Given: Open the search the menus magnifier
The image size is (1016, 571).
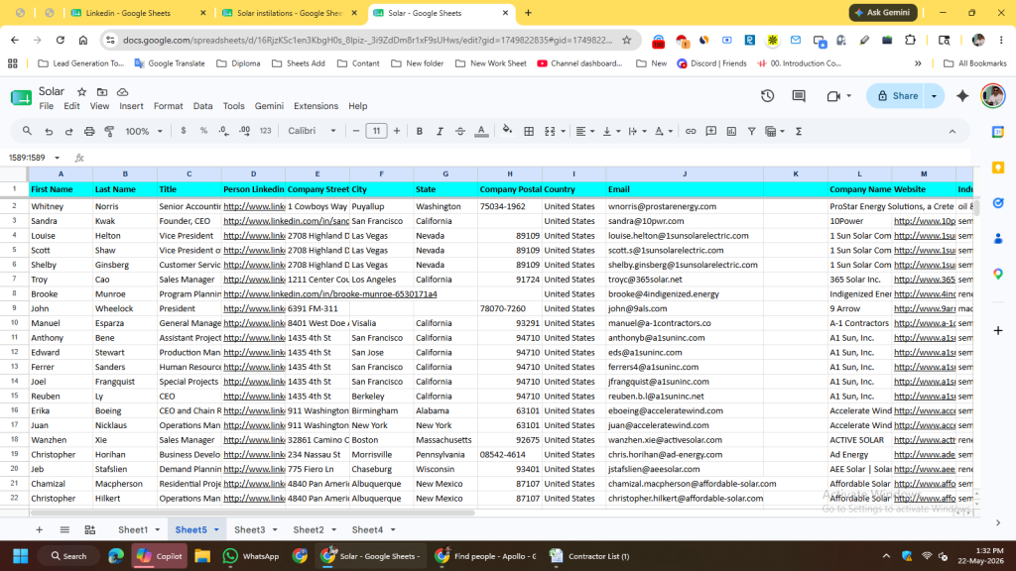Looking at the screenshot, I should click(27, 131).
